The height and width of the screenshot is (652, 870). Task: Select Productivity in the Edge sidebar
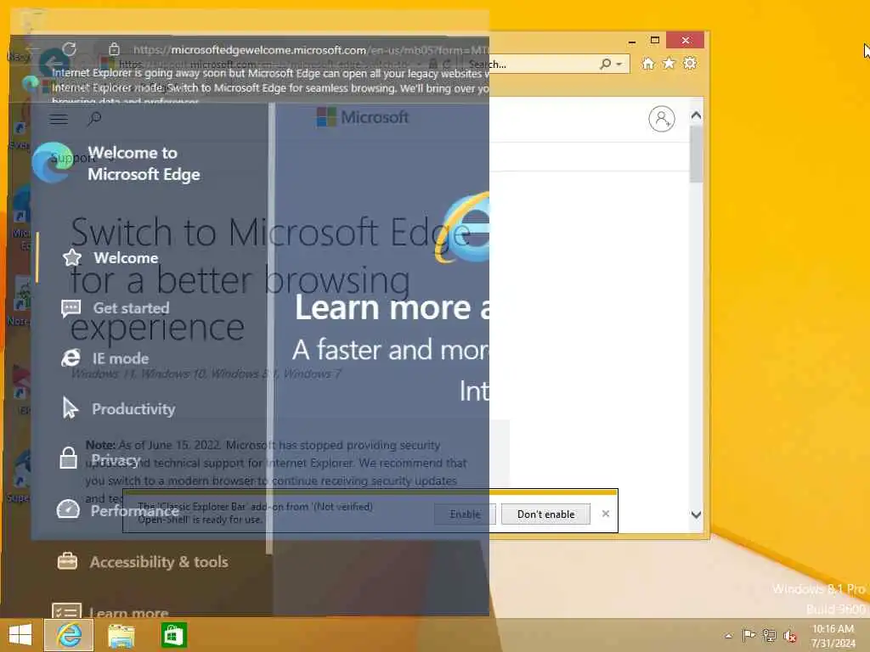118,408
